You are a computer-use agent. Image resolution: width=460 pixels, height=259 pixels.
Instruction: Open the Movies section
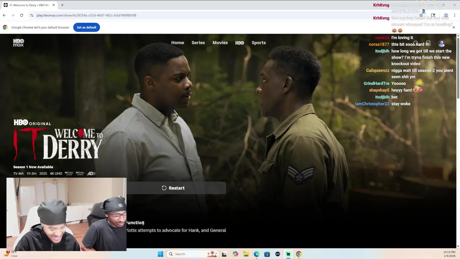coord(220,42)
